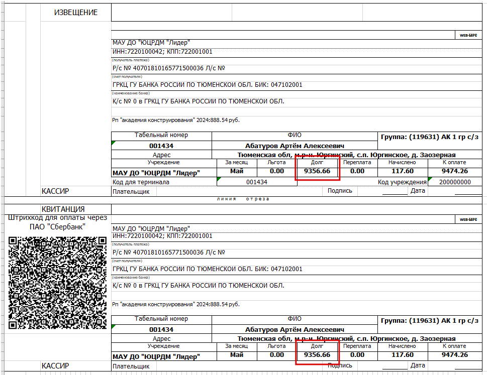Select bold personnel number 001434 in КВИТАНЦИЯ section

(x=161, y=329)
